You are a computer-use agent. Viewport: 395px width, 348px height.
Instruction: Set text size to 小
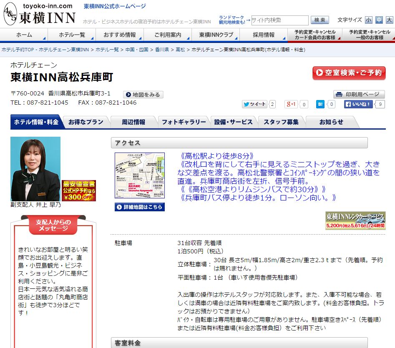pos(369,20)
